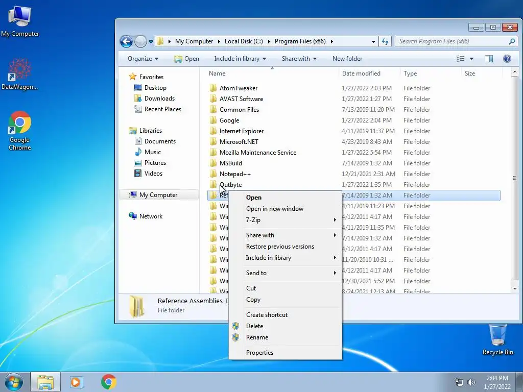
Task: Click the taskbar clock
Action: click(497, 382)
